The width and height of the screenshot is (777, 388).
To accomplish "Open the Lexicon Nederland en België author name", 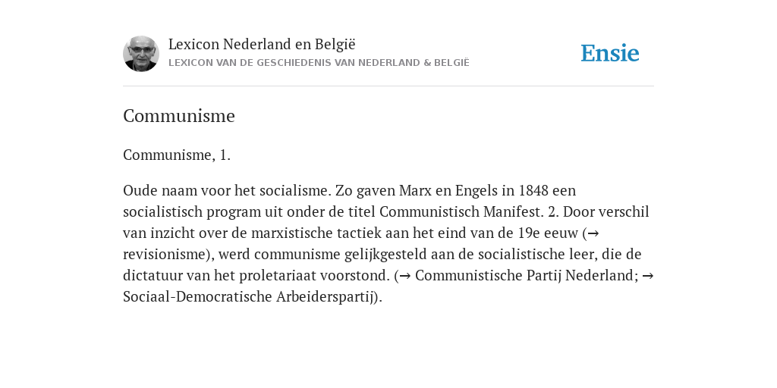I will click(x=262, y=44).
